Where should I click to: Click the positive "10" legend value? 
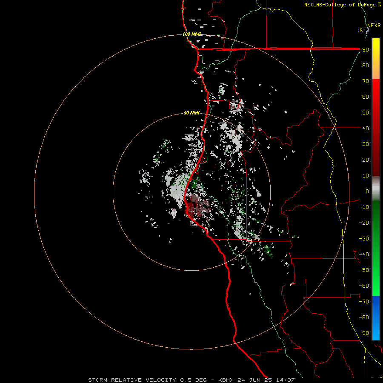point(366,176)
